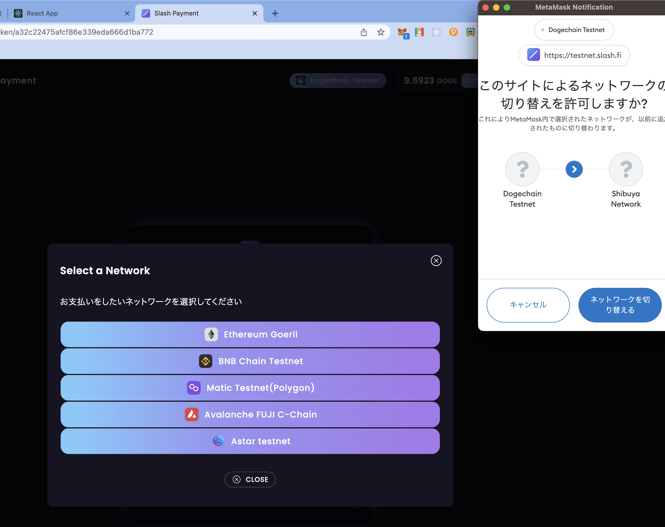
Task: Bookmark page with the star icon
Action: pos(381,32)
